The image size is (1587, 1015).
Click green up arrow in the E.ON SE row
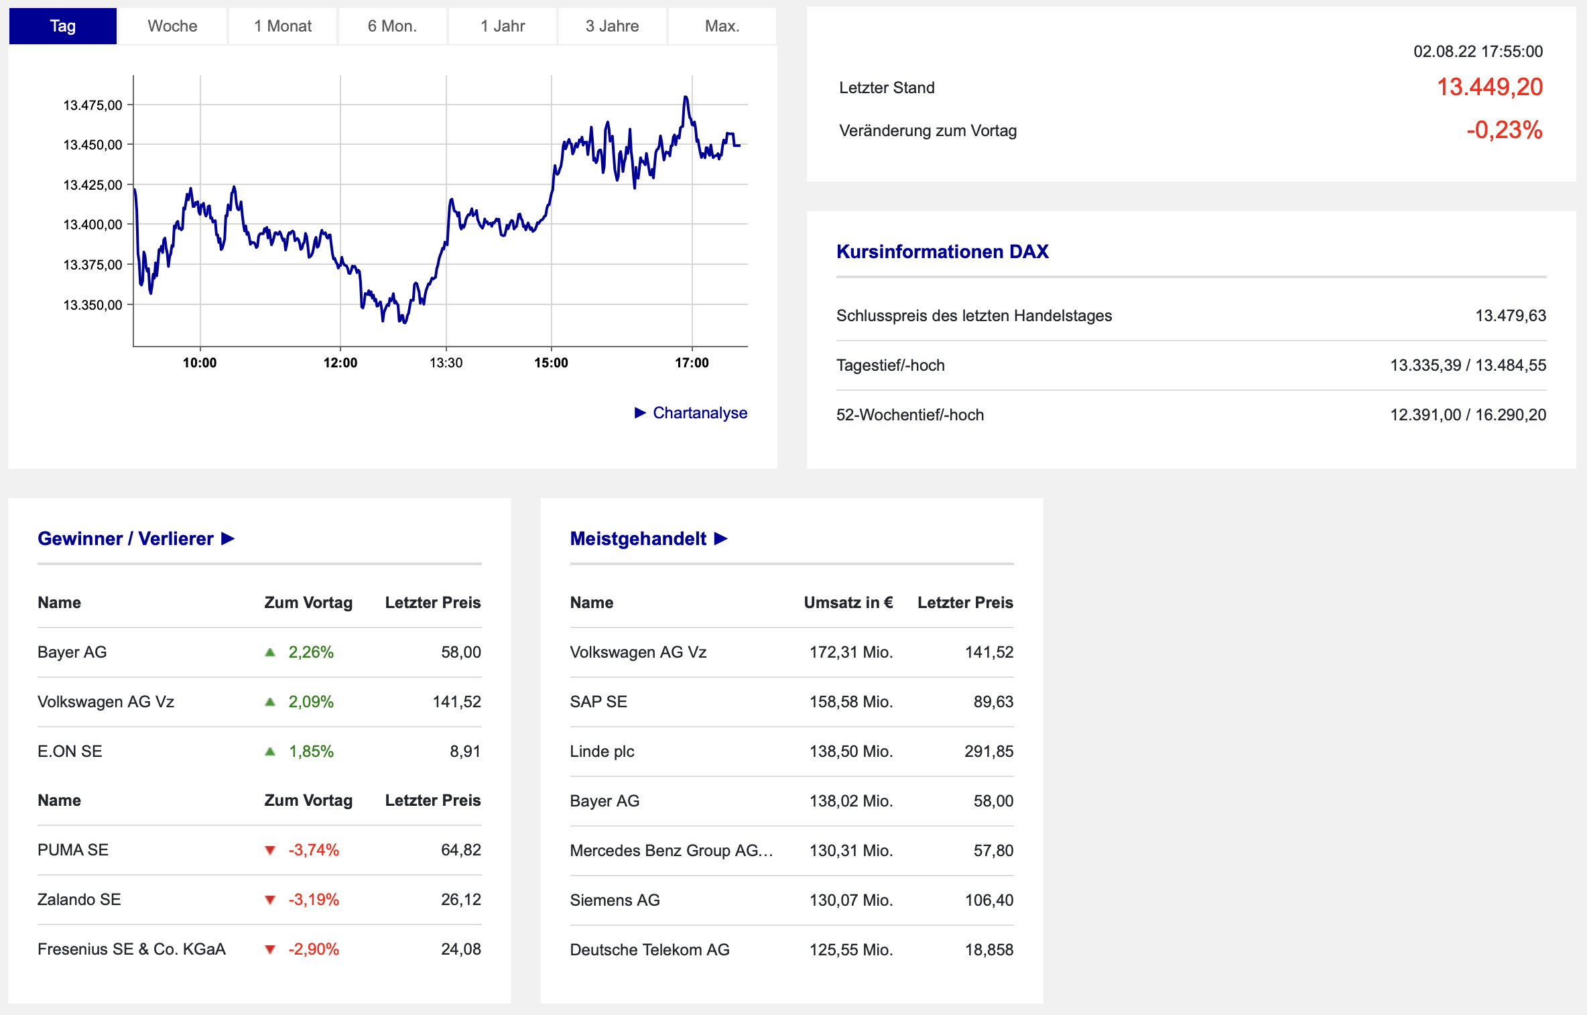tap(270, 752)
